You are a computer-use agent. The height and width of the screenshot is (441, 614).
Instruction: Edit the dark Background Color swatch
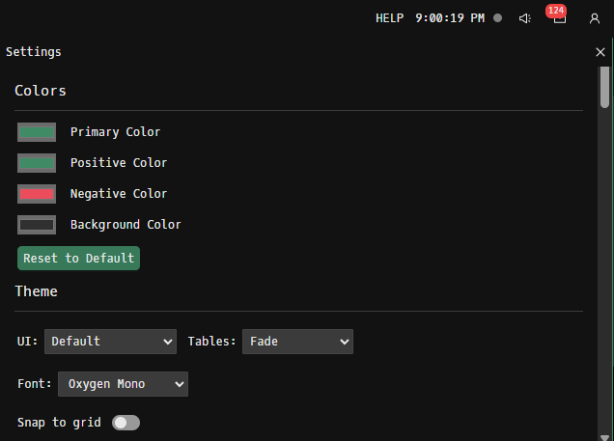point(37,225)
